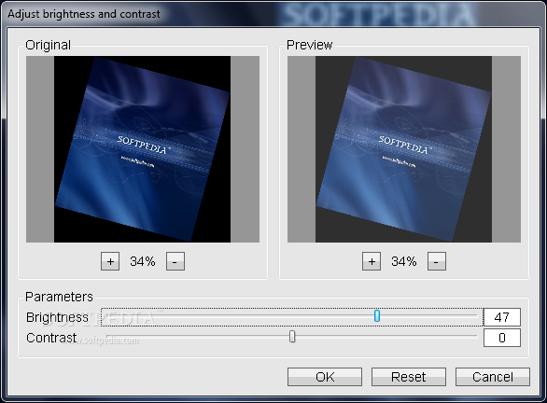Zoom out of the Original image
547x403 pixels.
point(175,261)
